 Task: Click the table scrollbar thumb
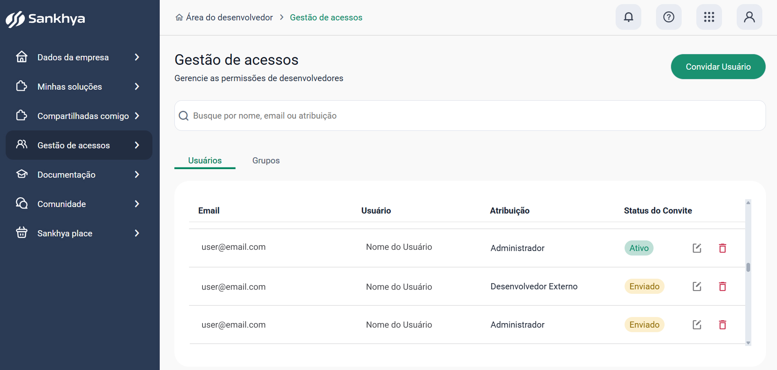[748, 267]
